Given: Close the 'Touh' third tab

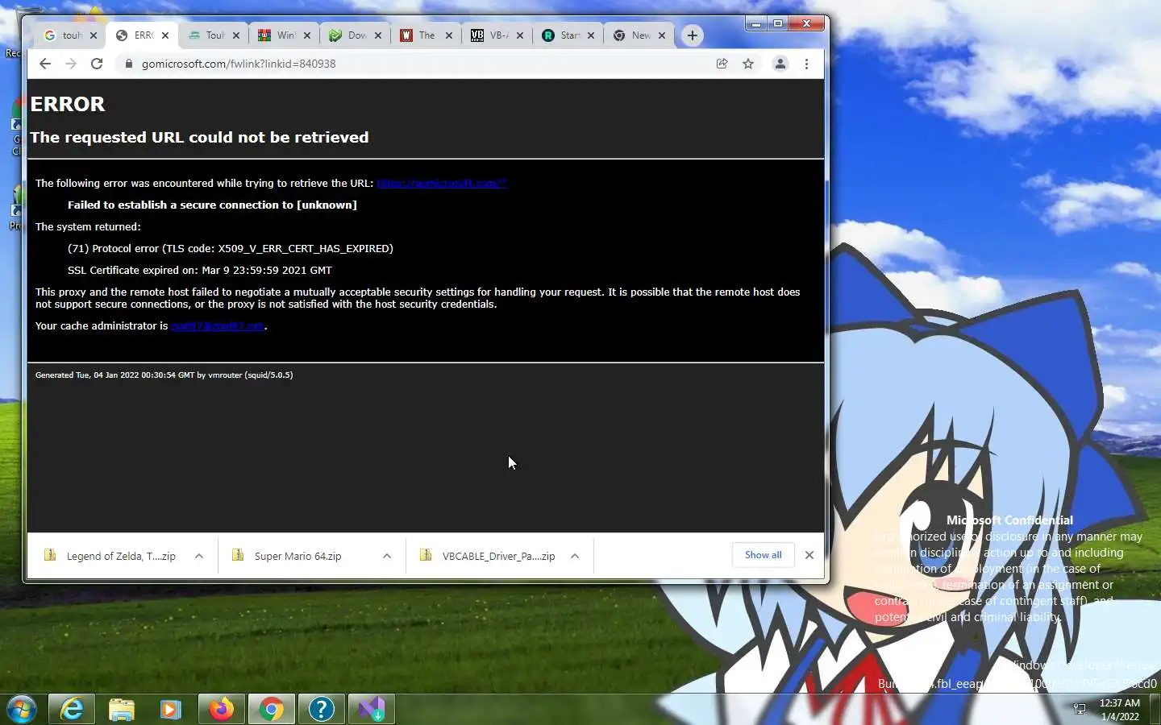Looking at the screenshot, I should (236, 35).
